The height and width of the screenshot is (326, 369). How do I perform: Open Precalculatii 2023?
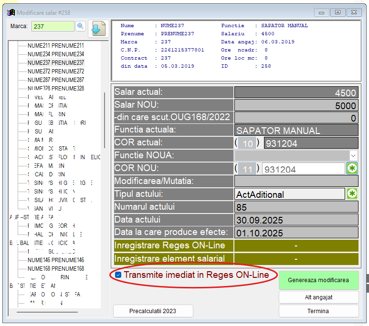click(153, 311)
